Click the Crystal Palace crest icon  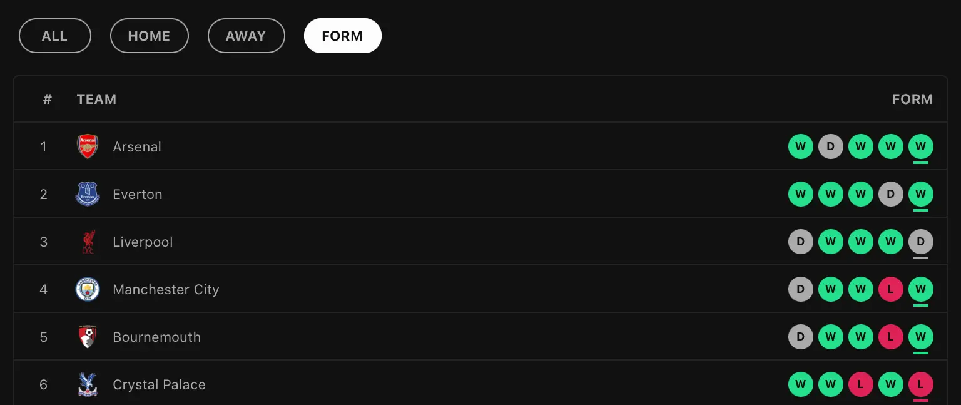tap(88, 384)
